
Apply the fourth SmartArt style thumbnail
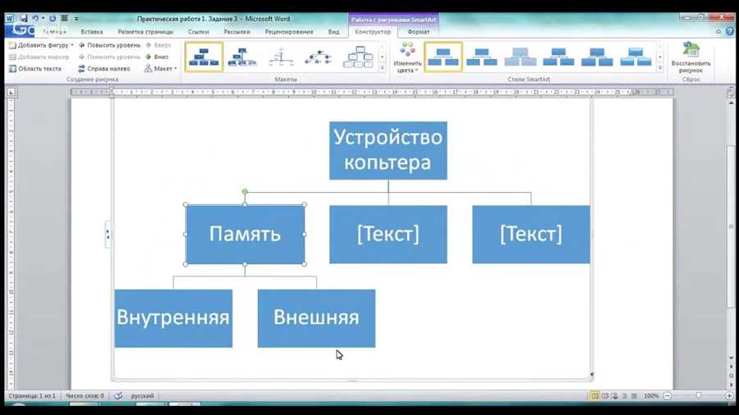(558, 57)
